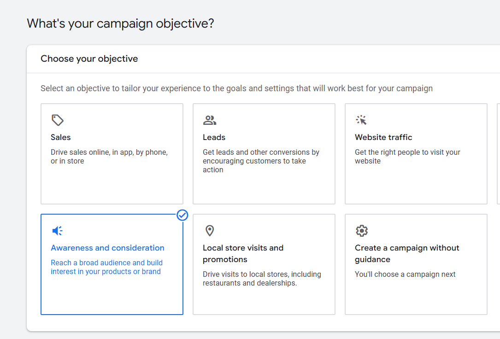Click the blue checkmark on Awareness card
Image resolution: width=500 pixels, height=339 pixels.
[182, 215]
